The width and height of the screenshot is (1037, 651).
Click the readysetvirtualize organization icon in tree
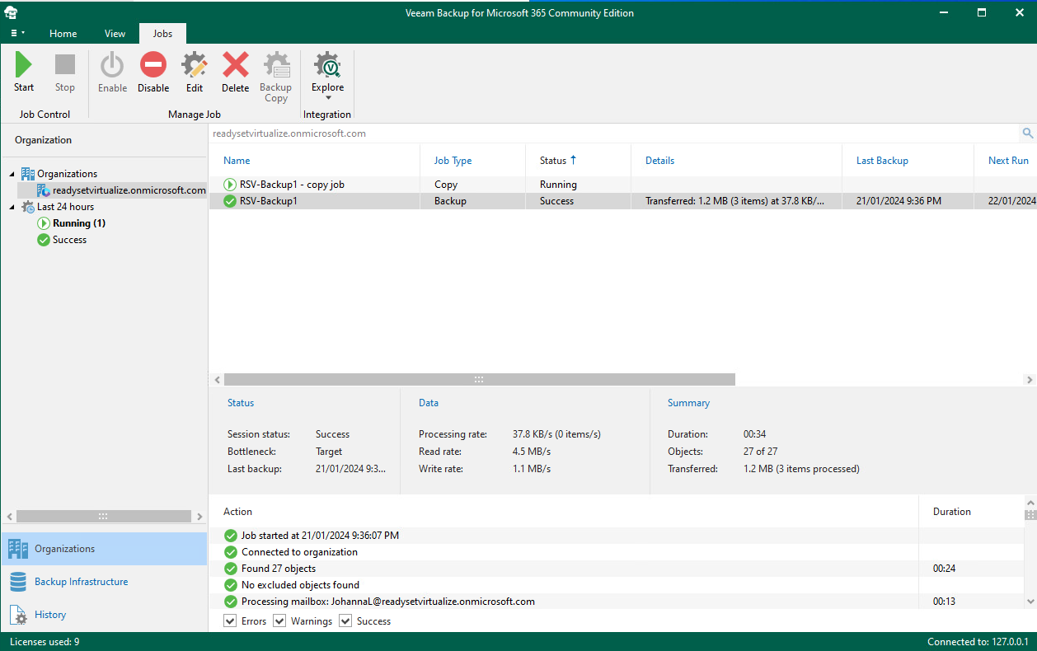click(x=43, y=190)
